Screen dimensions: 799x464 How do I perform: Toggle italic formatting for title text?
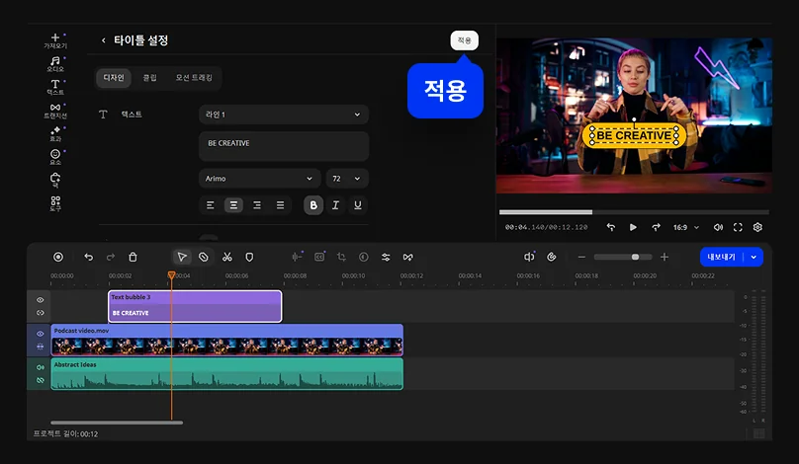[x=335, y=205]
